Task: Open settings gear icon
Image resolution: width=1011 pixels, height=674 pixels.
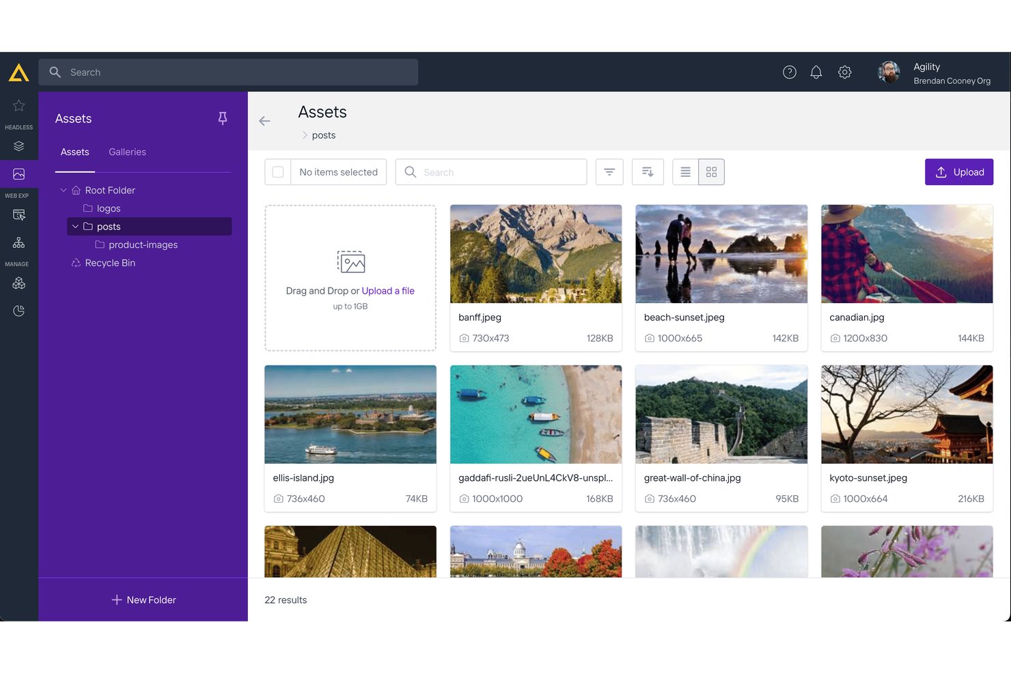Action: coord(845,72)
